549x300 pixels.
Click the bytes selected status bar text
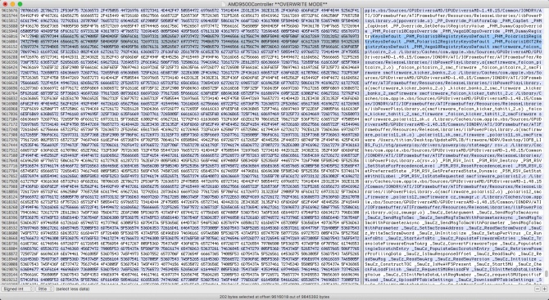point(274,297)
